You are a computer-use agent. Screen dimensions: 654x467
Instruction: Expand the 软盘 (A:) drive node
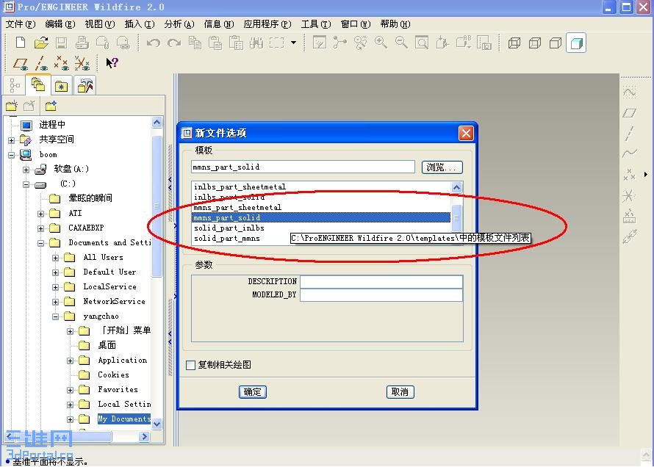[26, 170]
